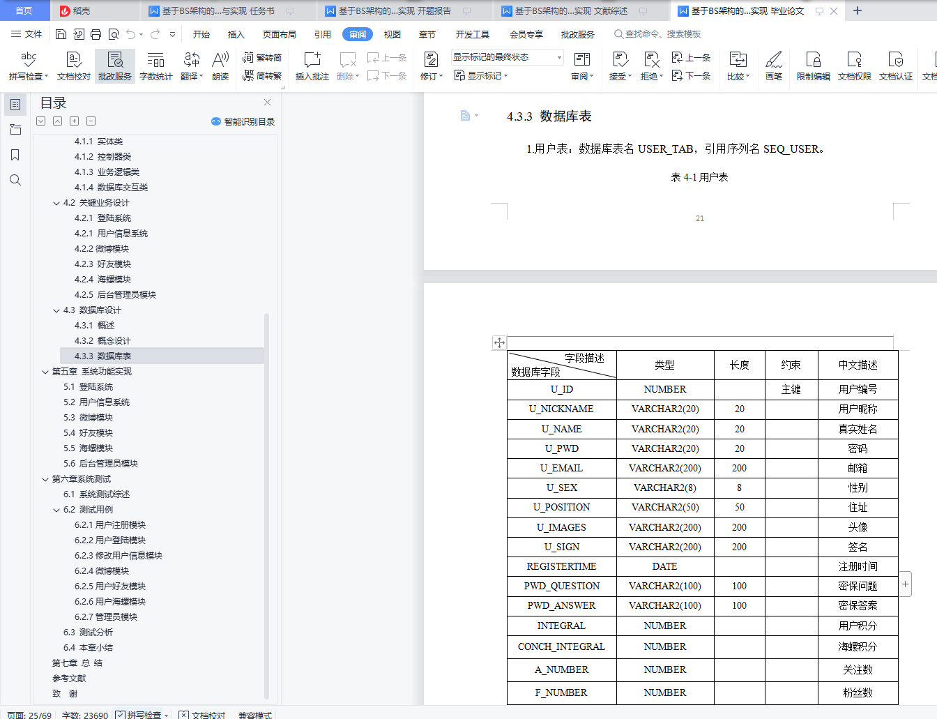Viewport: 937px width, 719px height.
Task: Collapse the 4.2 关键业务设计 tree node
Action: coord(56,203)
